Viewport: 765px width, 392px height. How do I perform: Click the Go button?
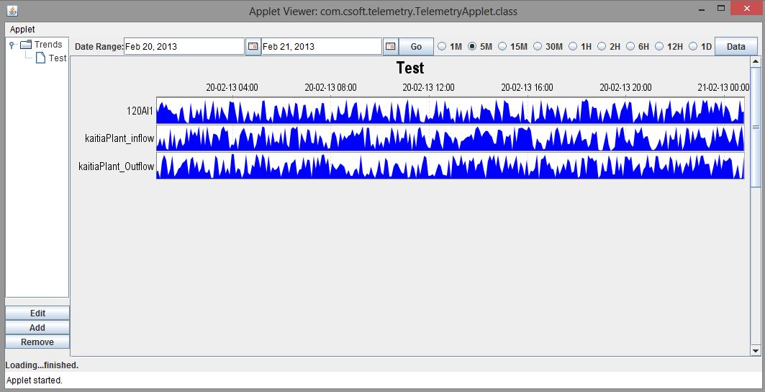click(416, 46)
